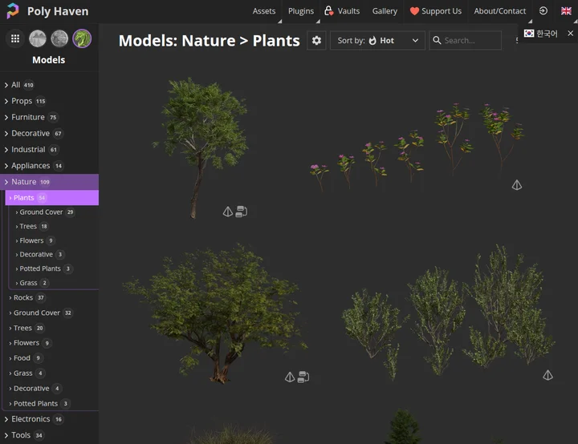Open the Gallery page
This screenshot has width=578, height=444.
pyautogui.click(x=385, y=11)
